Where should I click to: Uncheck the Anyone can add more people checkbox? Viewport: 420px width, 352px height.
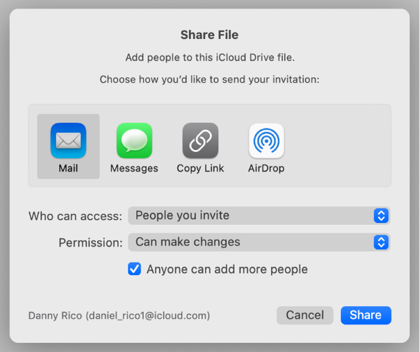tap(134, 269)
